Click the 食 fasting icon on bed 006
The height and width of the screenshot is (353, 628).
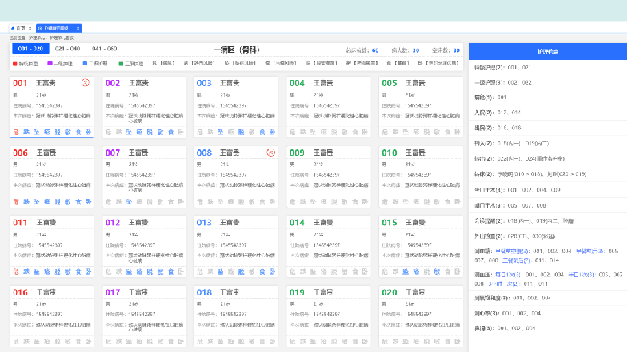[78, 202]
